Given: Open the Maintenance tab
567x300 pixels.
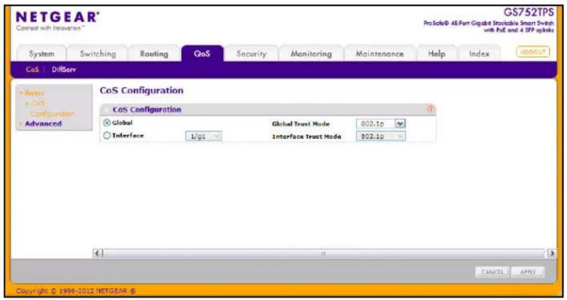Looking at the screenshot, I should tap(379, 54).
